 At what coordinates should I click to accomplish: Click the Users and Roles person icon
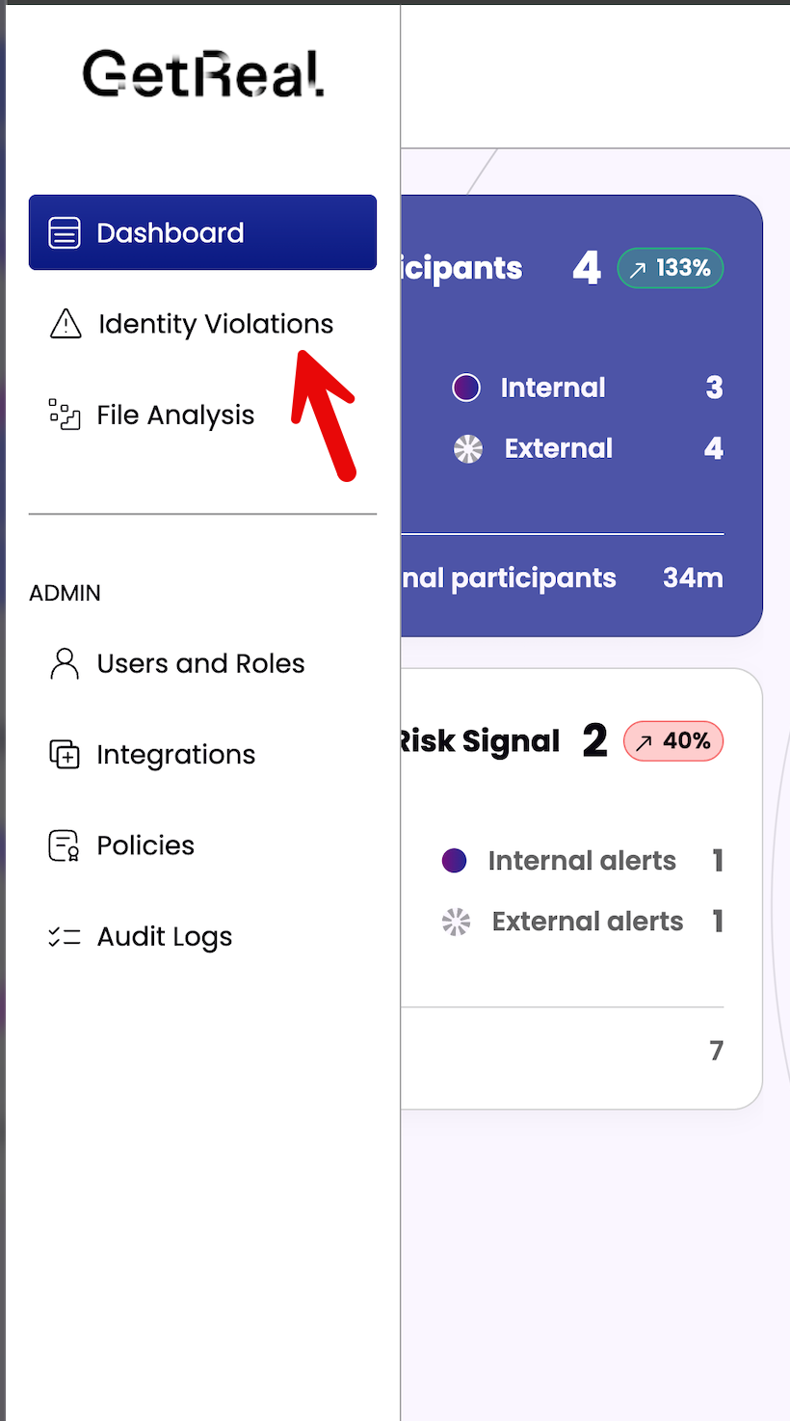coord(65,663)
